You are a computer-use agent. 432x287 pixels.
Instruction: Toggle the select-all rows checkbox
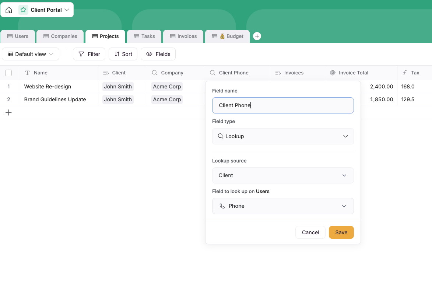click(8, 73)
